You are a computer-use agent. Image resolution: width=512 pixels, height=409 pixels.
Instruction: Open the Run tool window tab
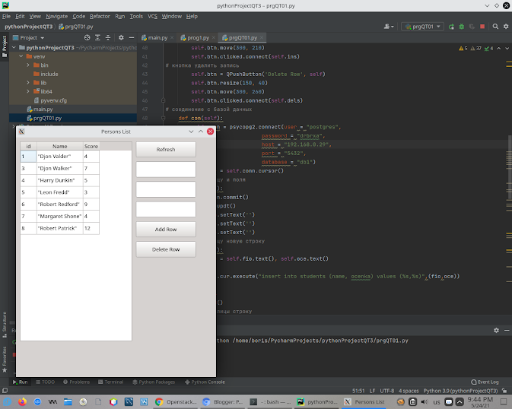click(x=21, y=382)
